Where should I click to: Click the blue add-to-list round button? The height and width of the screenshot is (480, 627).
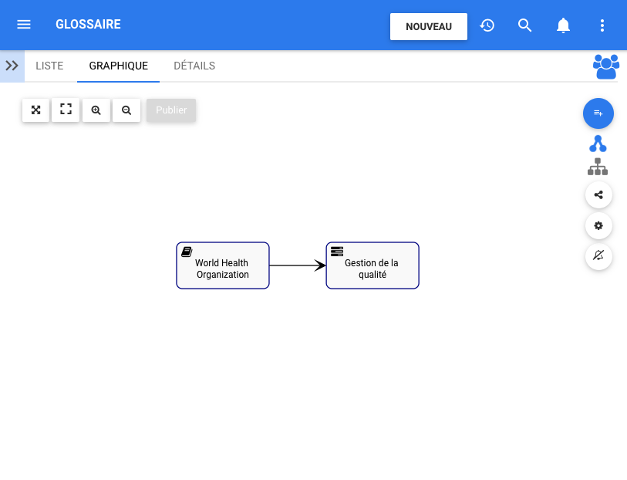click(598, 113)
